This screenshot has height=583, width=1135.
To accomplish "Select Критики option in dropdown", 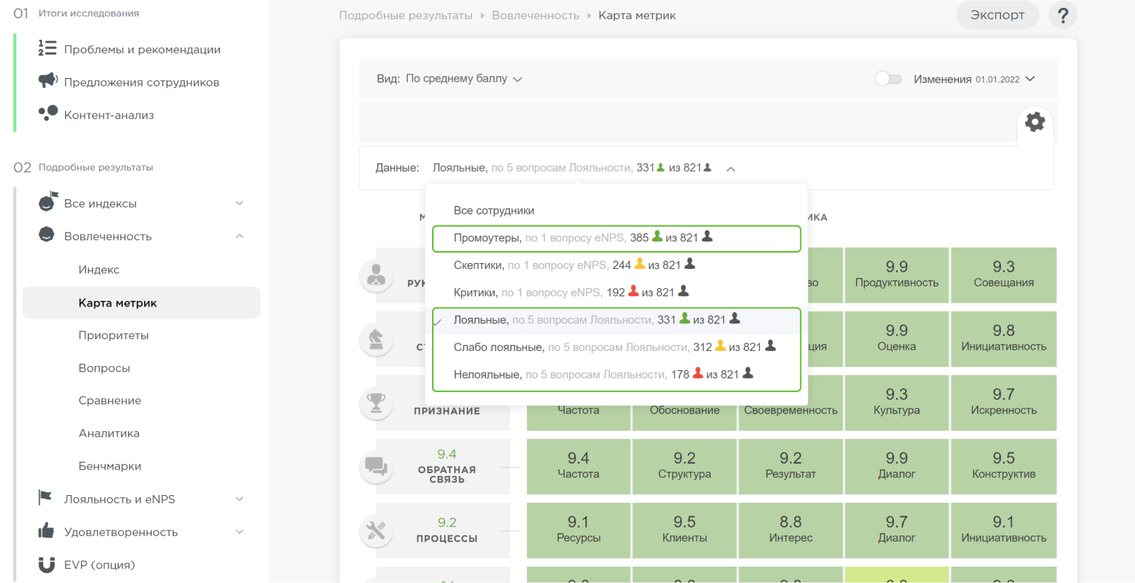I will [616, 292].
